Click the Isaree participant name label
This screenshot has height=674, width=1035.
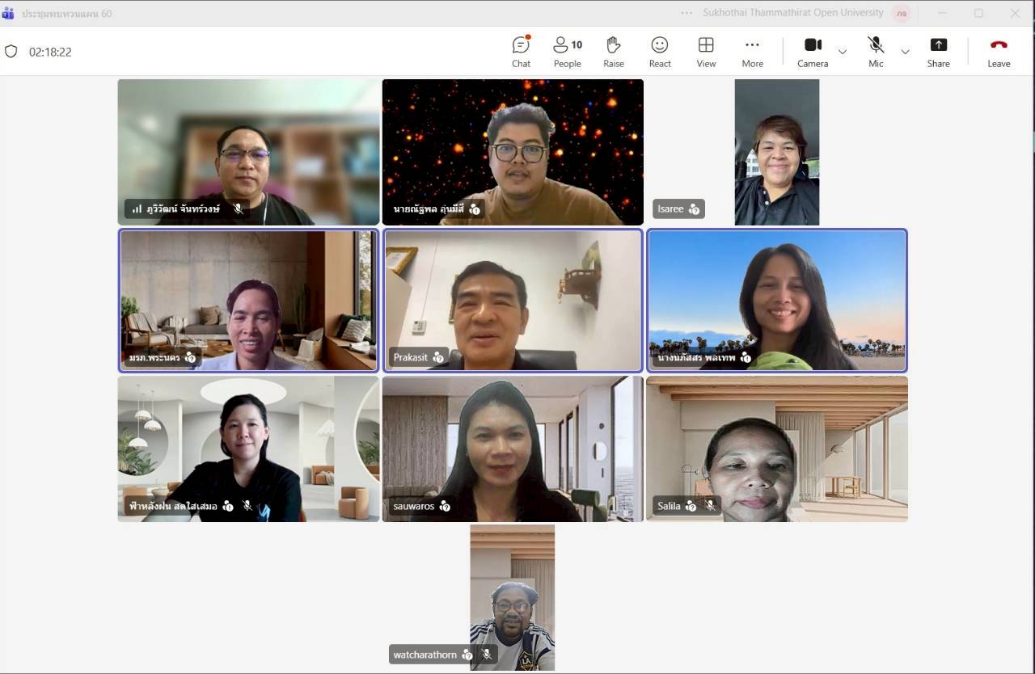click(x=670, y=209)
